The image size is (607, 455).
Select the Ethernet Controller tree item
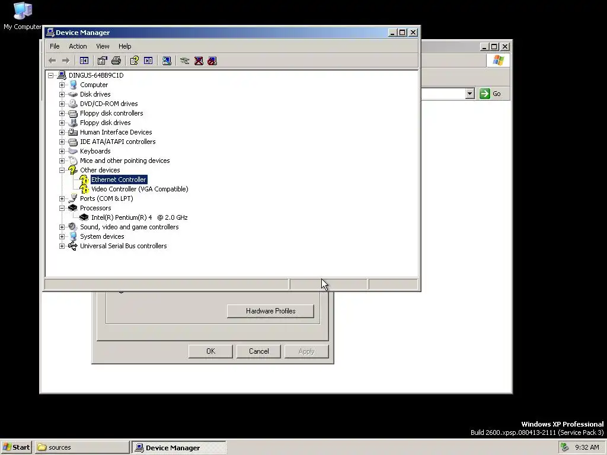(x=119, y=180)
